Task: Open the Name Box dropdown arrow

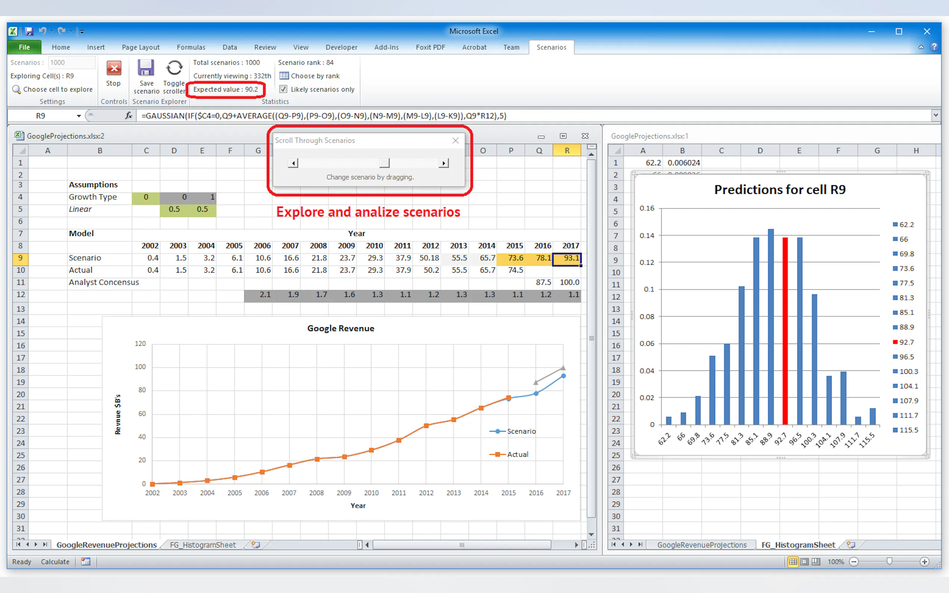Action: point(78,116)
